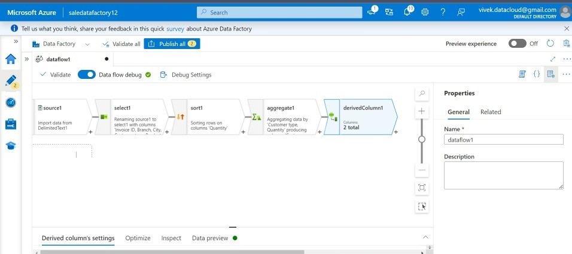Select the select1 transformation icon
Image resolution: width=572 pixels, height=254 pixels.
(x=104, y=117)
